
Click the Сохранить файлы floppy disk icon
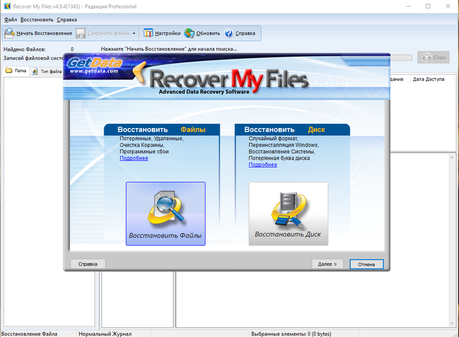point(80,33)
